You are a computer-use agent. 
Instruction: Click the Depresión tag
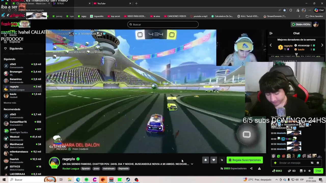(x=124, y=169)
